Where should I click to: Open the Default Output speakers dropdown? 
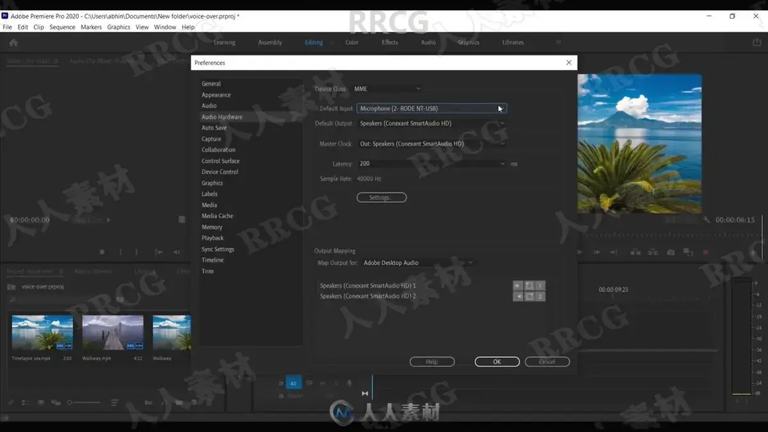click(x=431, y=123)
